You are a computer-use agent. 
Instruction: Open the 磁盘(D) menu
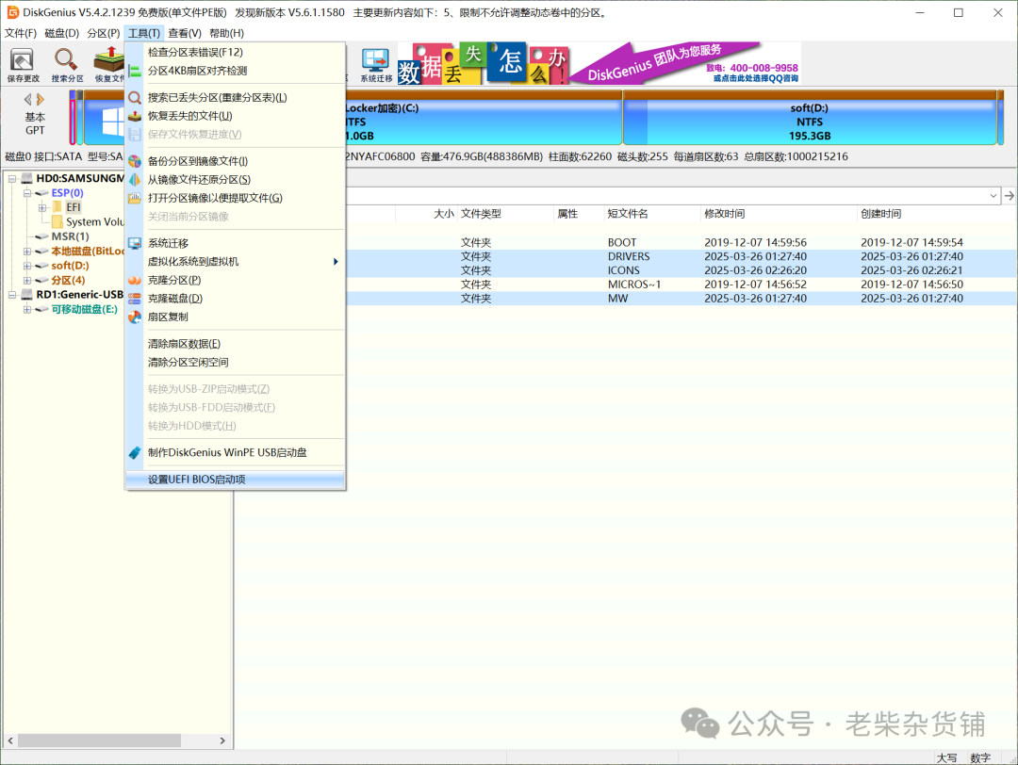click(x=61, y=33)
